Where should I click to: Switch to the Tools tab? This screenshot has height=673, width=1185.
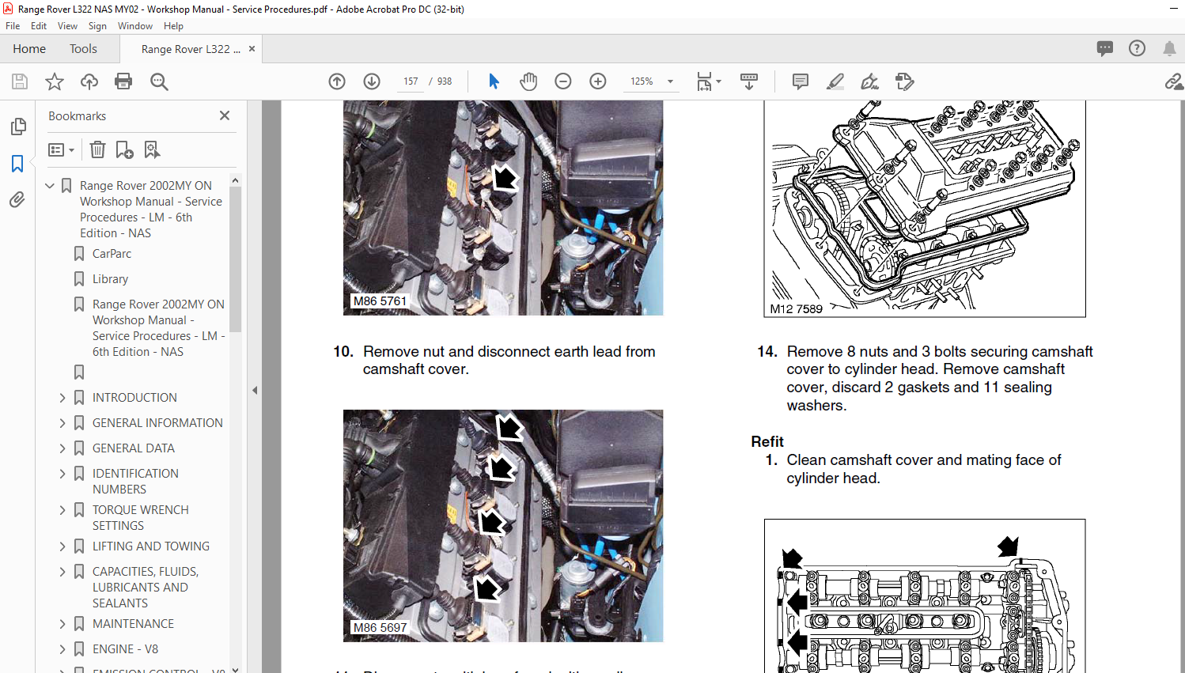tap(83, 49)
